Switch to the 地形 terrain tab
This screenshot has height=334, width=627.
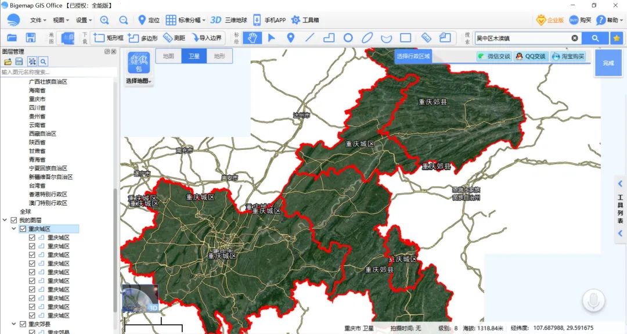[x=219, y=56]
